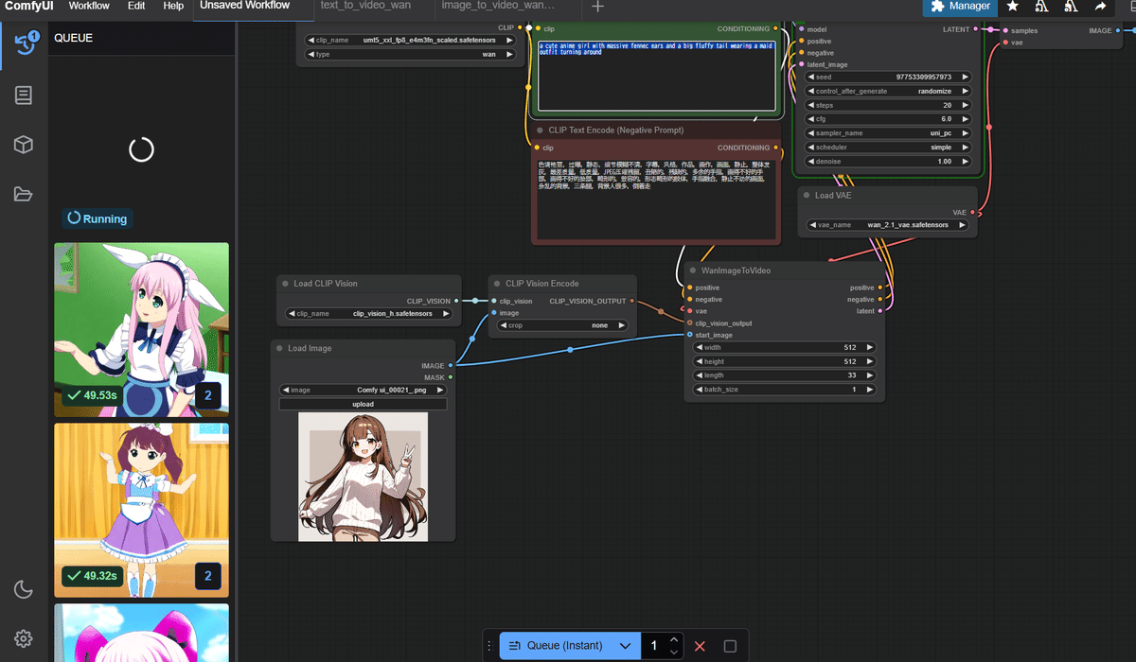Click the seed decrease left arrow
The image size is (1136, 662).
pyautogui.click(x=812, y=77)
